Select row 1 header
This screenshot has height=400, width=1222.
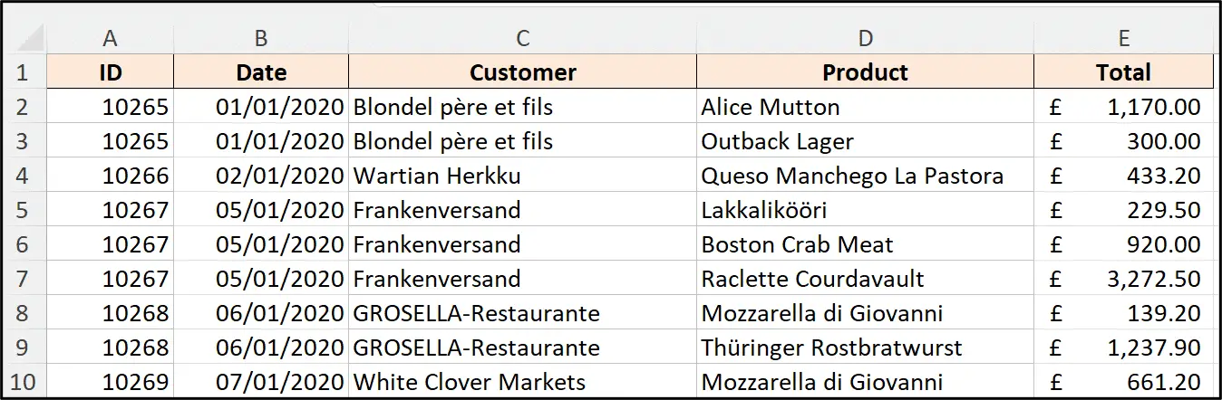(x=24, y=72)
